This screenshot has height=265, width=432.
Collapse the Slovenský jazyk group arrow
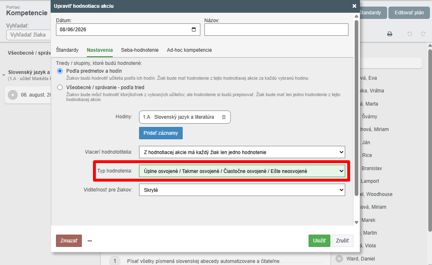point(4,75)
